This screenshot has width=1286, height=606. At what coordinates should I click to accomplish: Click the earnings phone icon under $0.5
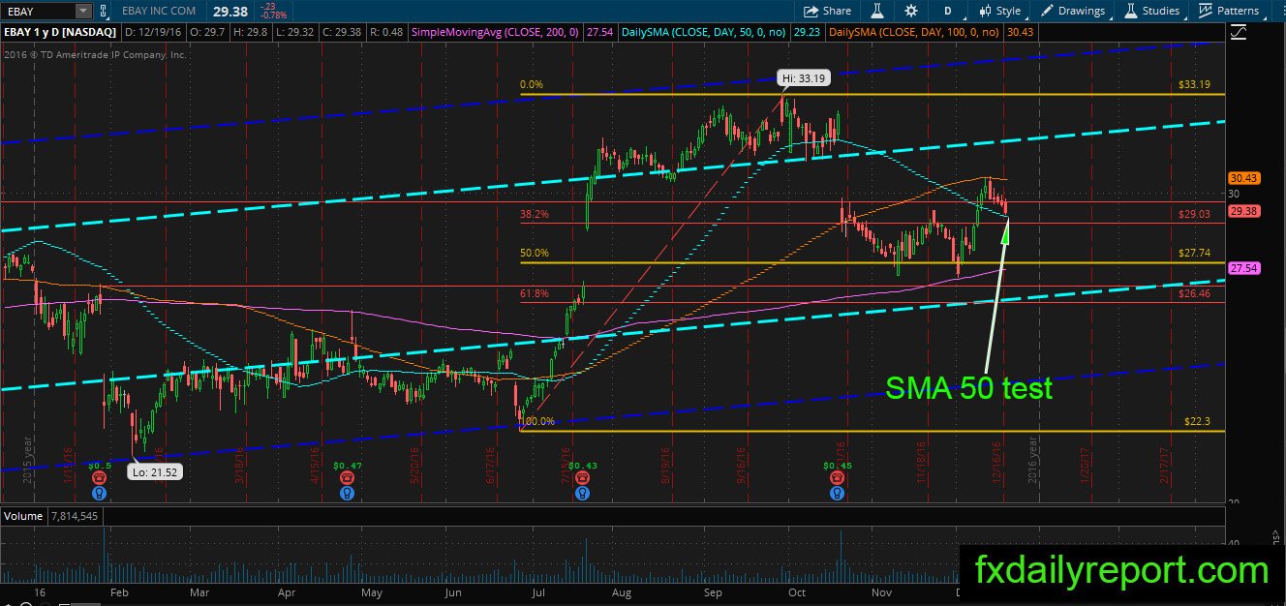[x=100, y=478]
